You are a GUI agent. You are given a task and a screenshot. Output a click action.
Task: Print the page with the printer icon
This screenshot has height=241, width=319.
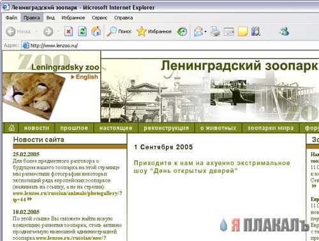[215, 31]
